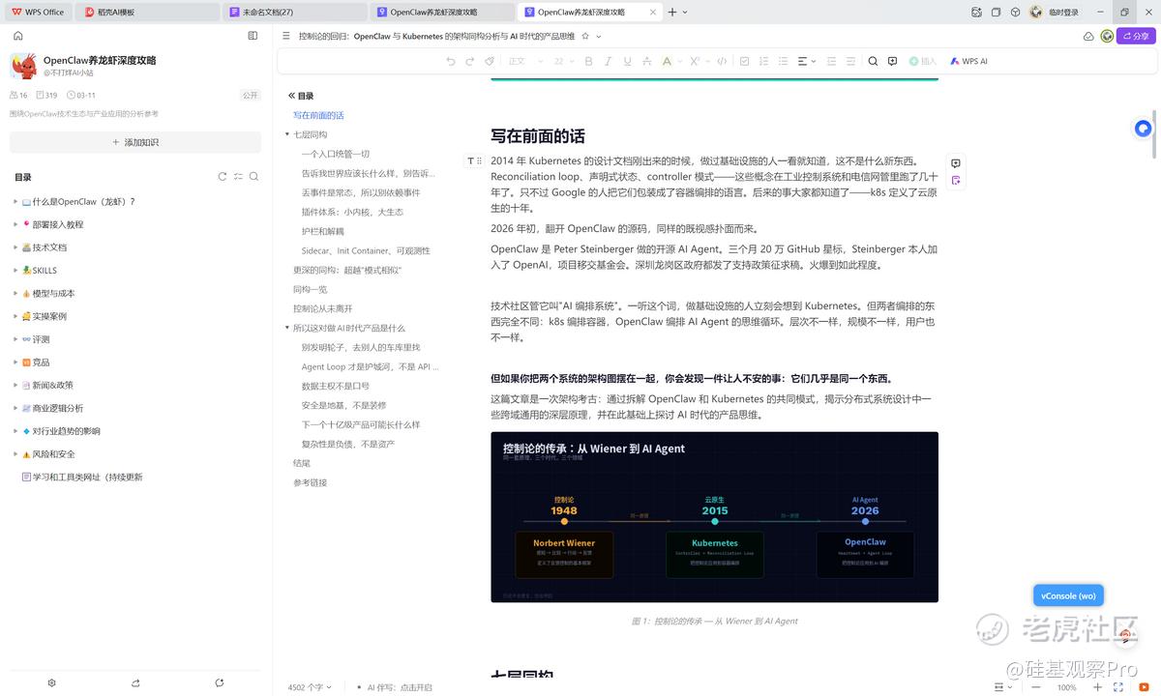Switch to WPS Office home tab
This screenshot has height=696, width=1161.
[38, 12]
